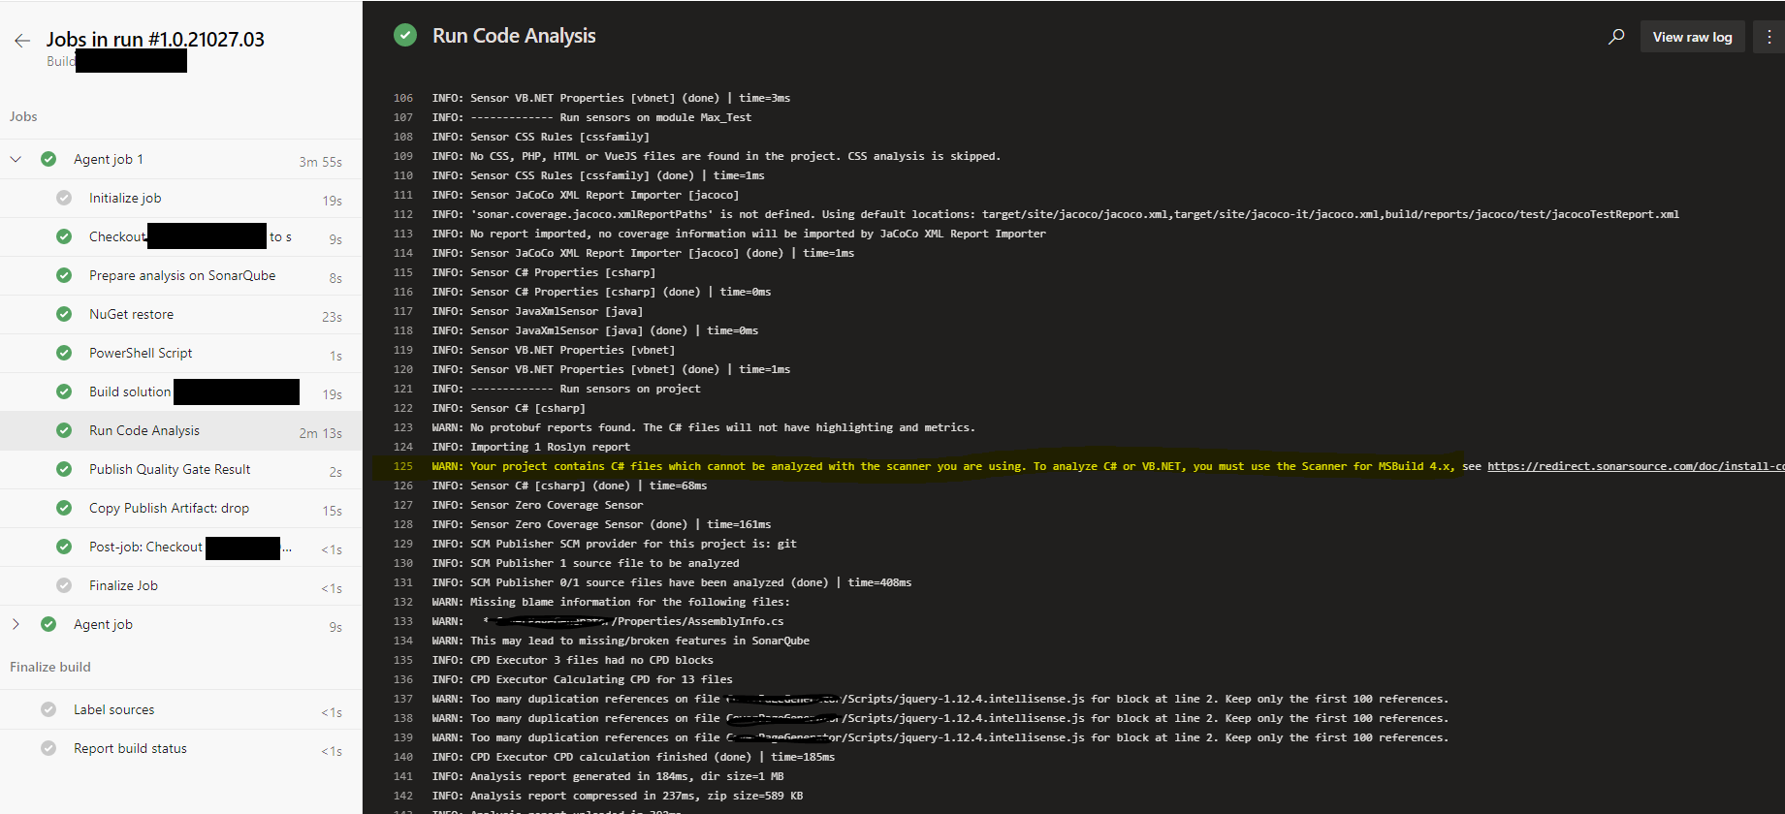Click the grey status icon next to Initialize job
This screenshot has height=814, width=1785.
[64, 198]
